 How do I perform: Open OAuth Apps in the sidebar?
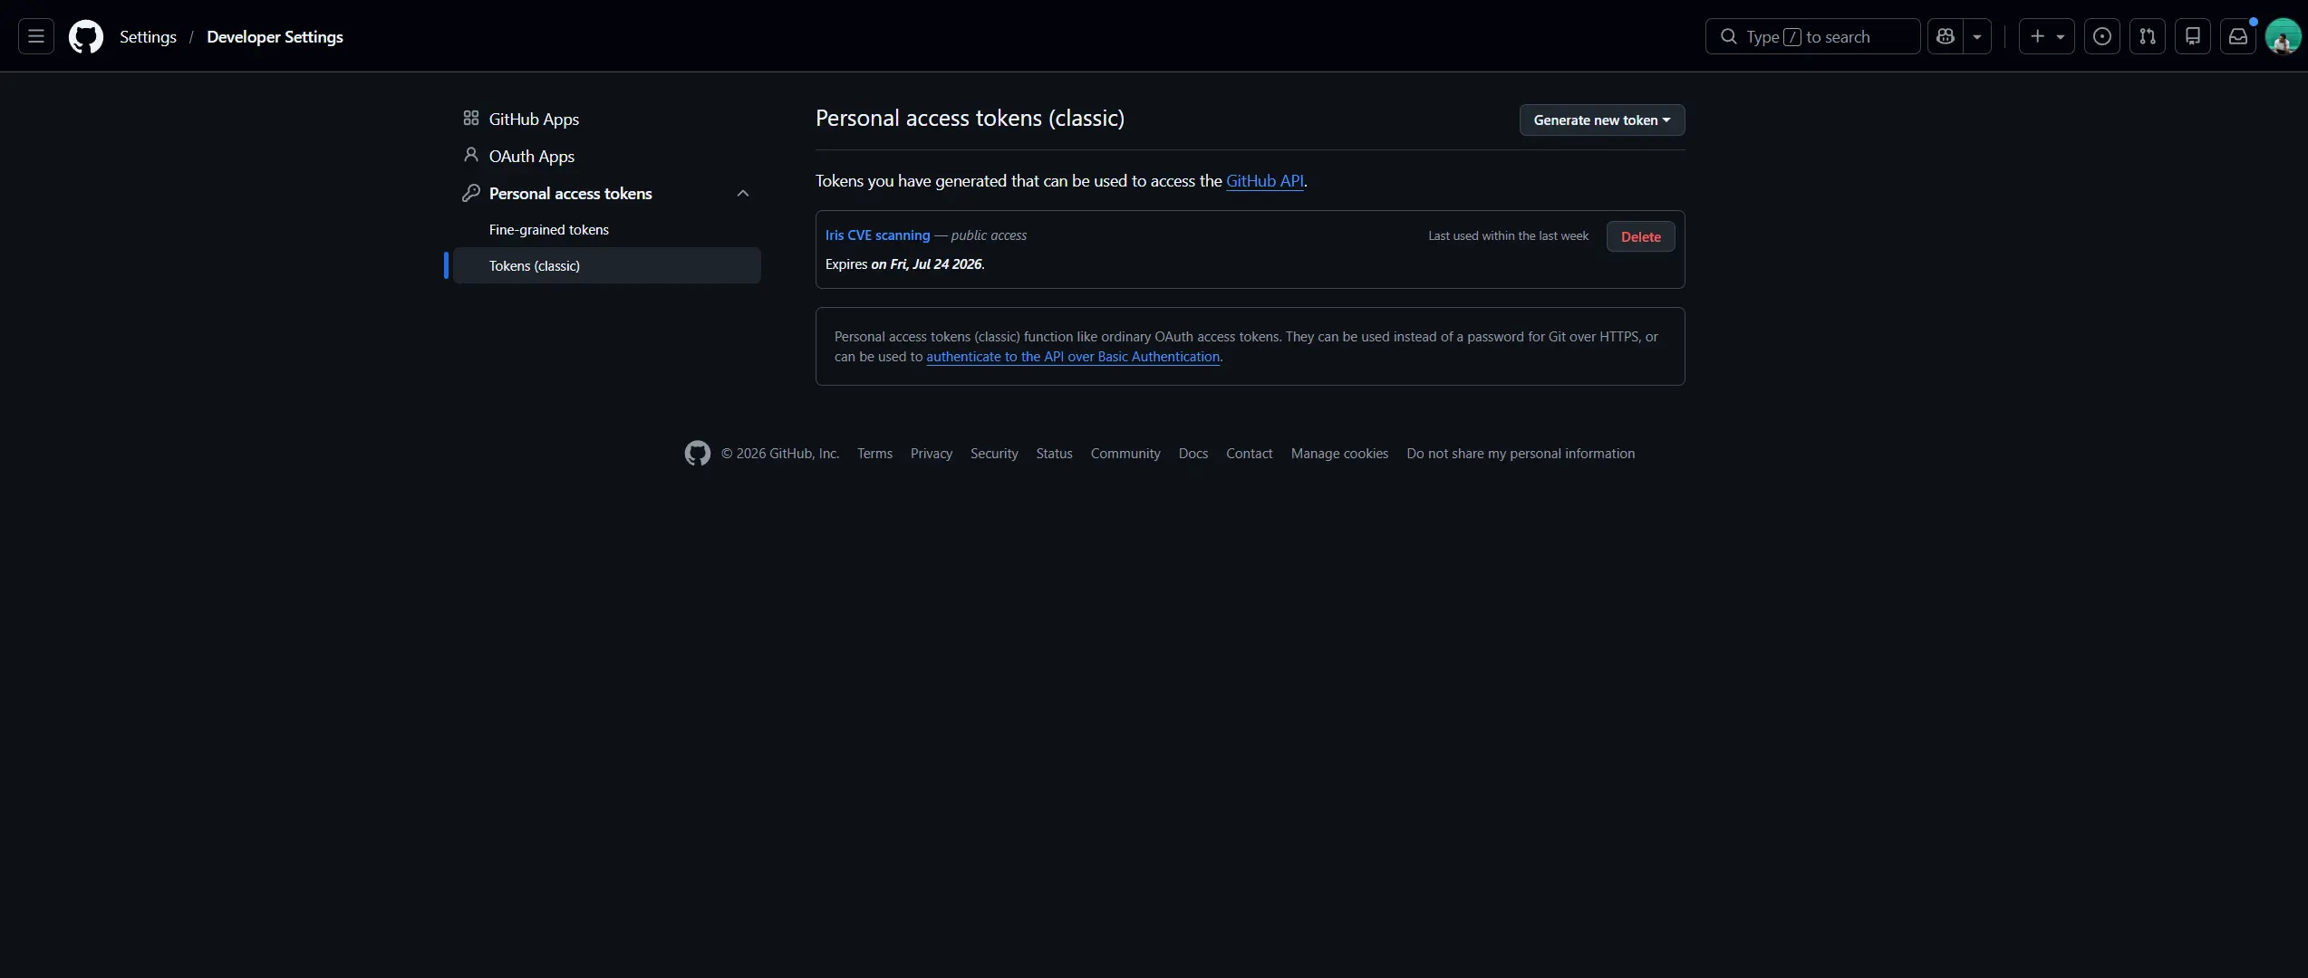click(607, 156)
